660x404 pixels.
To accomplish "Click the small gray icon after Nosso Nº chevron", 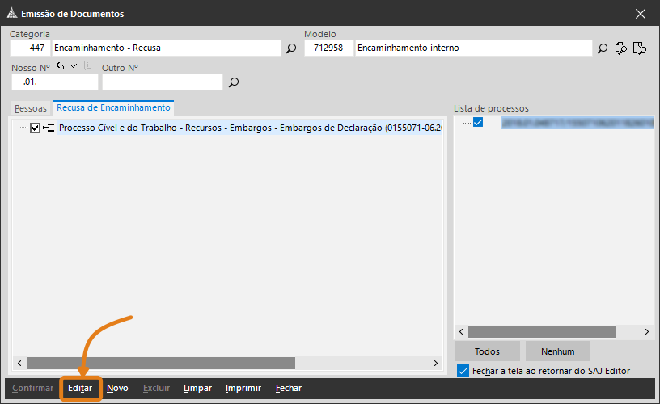I will pos(87,66).
